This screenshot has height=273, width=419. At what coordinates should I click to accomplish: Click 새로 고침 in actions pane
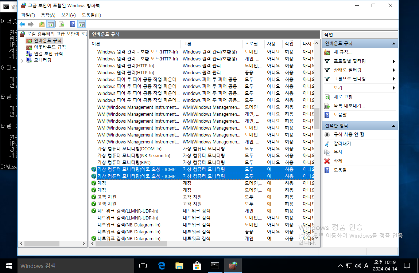pyautogui.click(x=343, y=97)
